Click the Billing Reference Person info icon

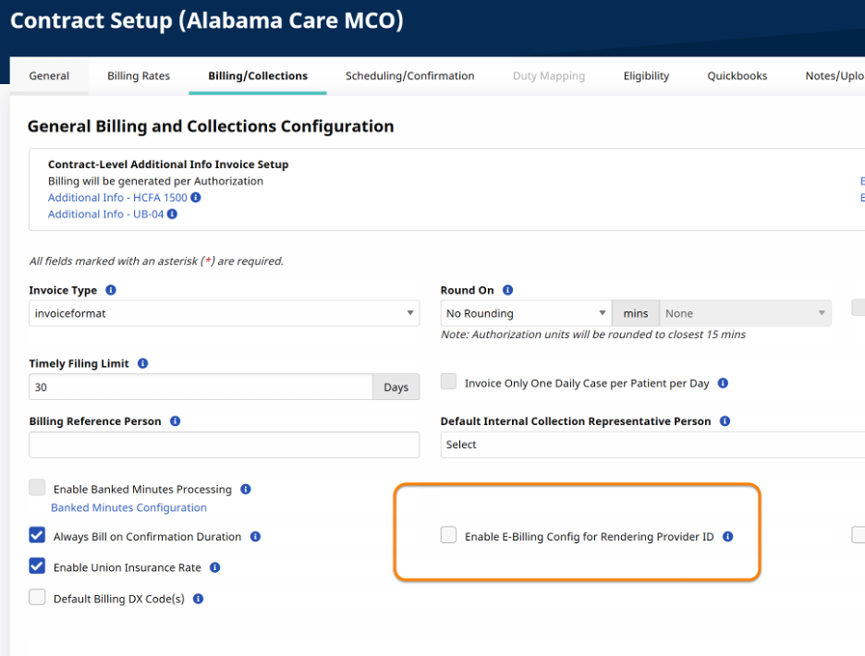(x=176, y=421)
